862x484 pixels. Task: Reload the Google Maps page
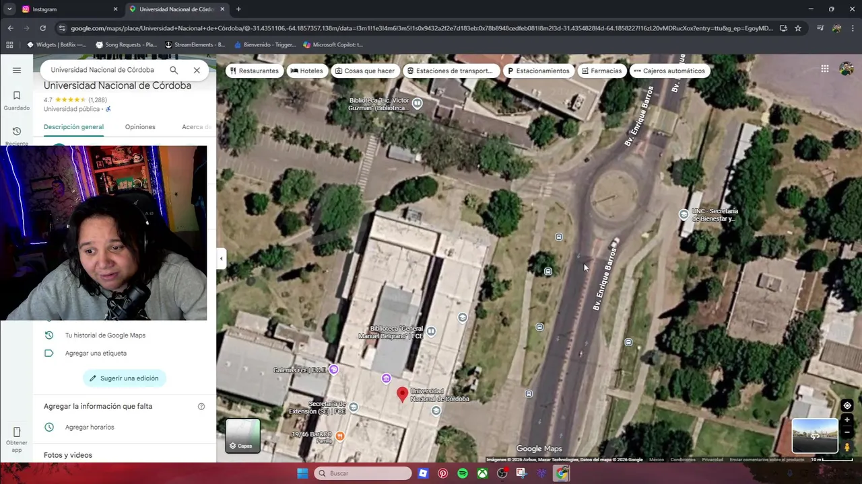42,28
